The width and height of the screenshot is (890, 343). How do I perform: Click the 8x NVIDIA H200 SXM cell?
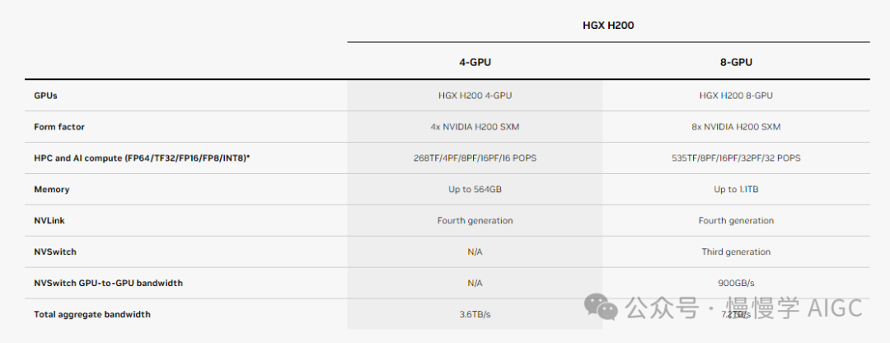(736, 127)
